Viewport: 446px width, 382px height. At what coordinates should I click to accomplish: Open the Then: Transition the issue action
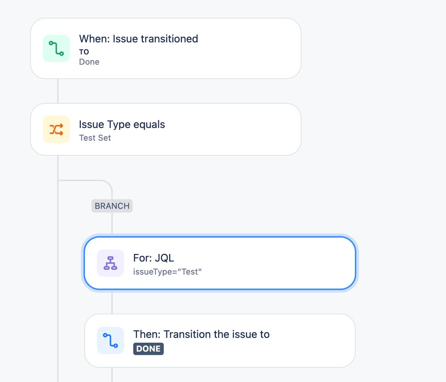click(220, 340)
